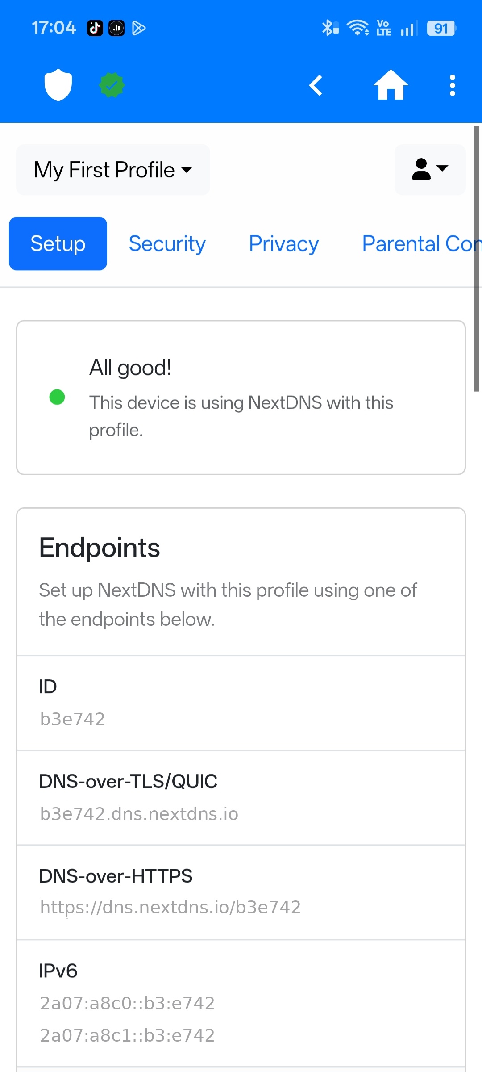Screen dimensions: 482x1072
Task: Open the Privacy tab
Action: tap(283, 243)
